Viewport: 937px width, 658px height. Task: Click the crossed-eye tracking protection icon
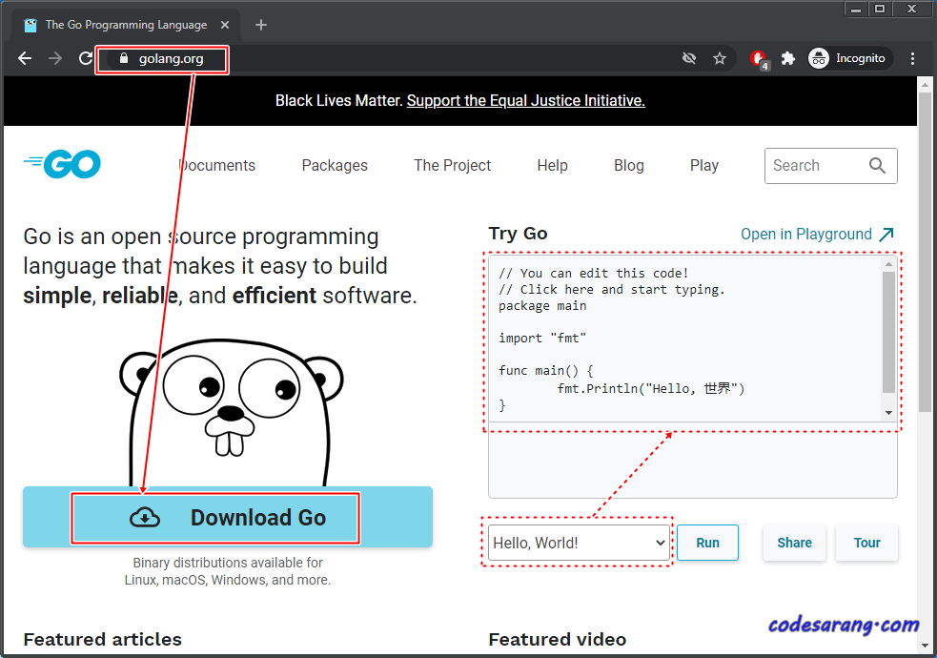click(x=689, y=58)
